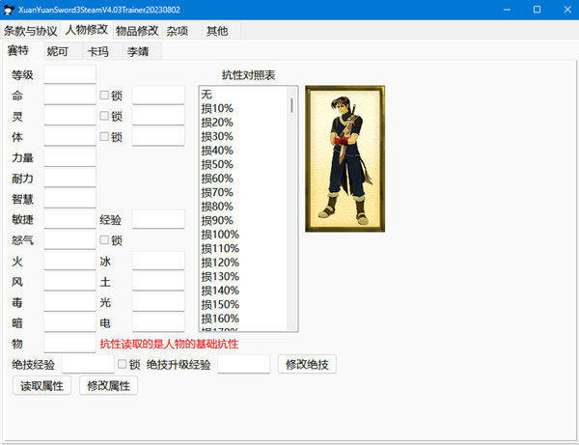Viewport: 579px width, 445px height.
Task: Click the 经验 input field
Action: [158, 219]
